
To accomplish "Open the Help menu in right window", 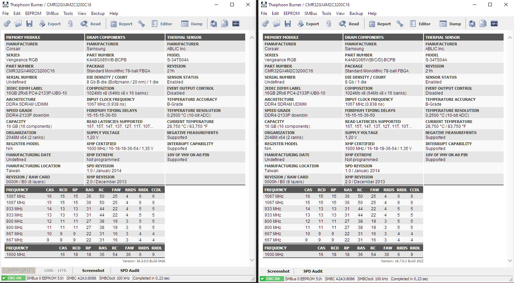I will tap(372, 14).
